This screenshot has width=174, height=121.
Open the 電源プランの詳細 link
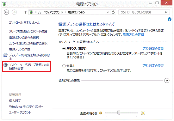pyautogui.click(x=133, y=34)
